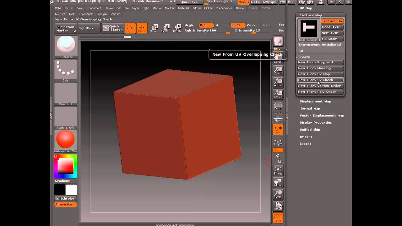402x226 pixels.
Task: Toggle the Xyz rotation button
Action: coord(278,150)
